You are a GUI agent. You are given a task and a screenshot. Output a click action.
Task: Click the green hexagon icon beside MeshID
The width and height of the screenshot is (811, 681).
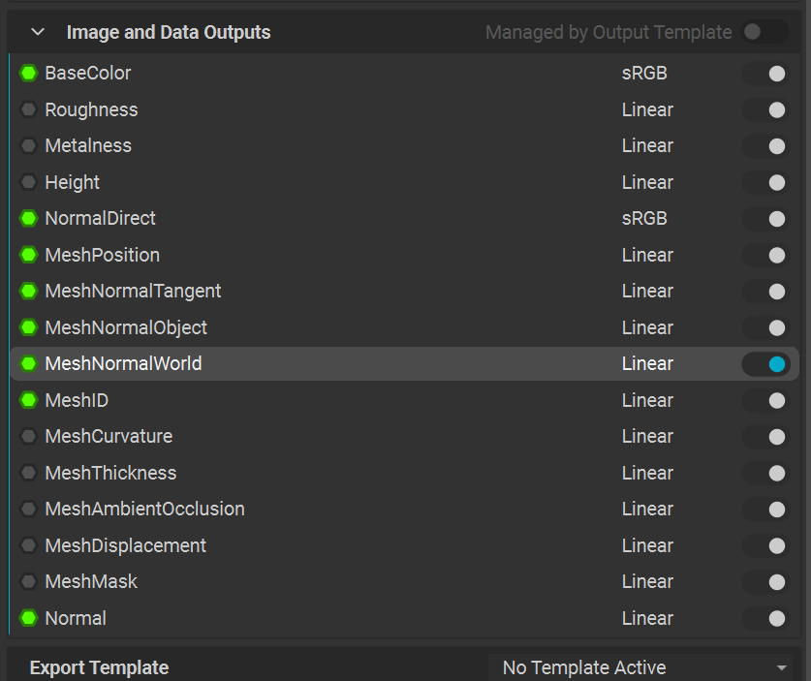[x=28, y=400]
